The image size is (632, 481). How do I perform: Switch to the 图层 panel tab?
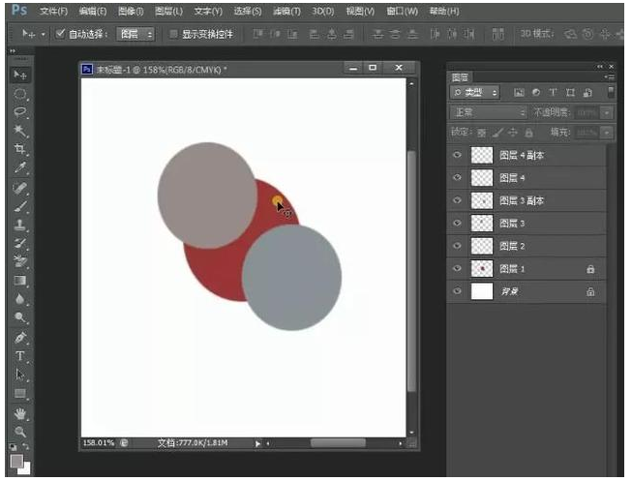[x=461, y=77]
